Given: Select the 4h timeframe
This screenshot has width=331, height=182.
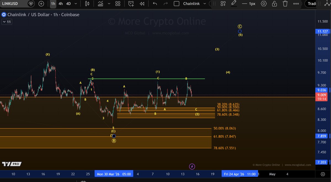Looking at the screenshot, I should (x=61, y=4).
